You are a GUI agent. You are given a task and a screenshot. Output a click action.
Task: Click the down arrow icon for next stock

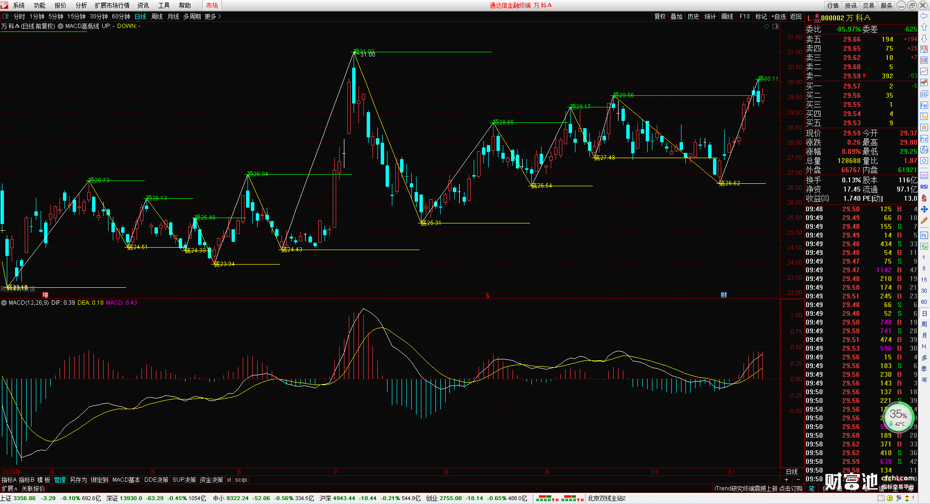pos(924,38)
